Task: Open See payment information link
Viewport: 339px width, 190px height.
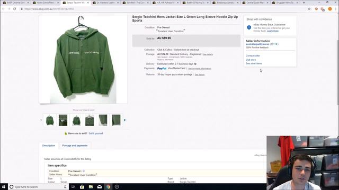Action: (x=200, y=69)
